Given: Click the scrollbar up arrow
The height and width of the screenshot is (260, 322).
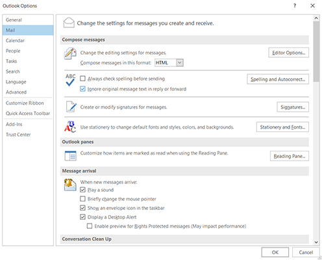Looking at the screenshot, I should pos(316,18).
